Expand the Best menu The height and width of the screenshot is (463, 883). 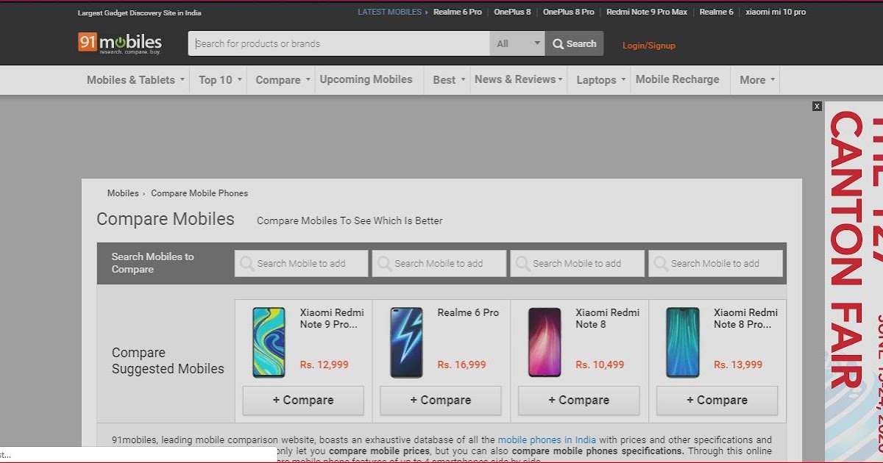click(449, 80)
